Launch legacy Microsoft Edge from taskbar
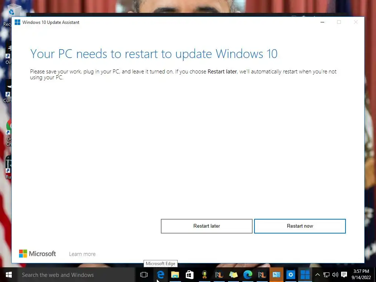The height and width of the screenshot is (282, 376). coord(160,275)
